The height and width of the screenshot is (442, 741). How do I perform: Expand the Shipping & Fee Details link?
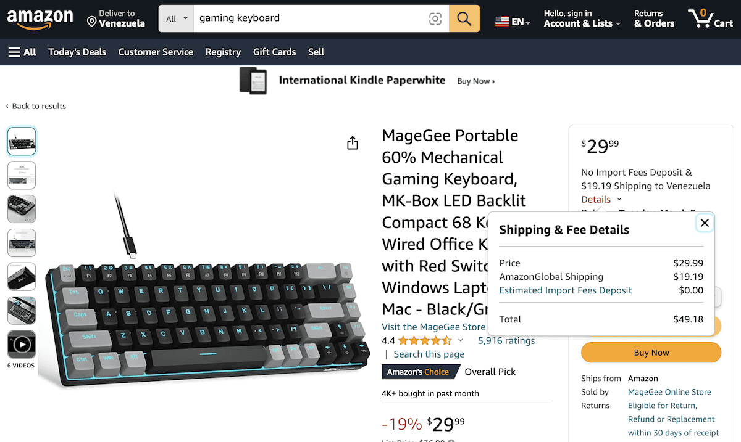tap(595, 199)
